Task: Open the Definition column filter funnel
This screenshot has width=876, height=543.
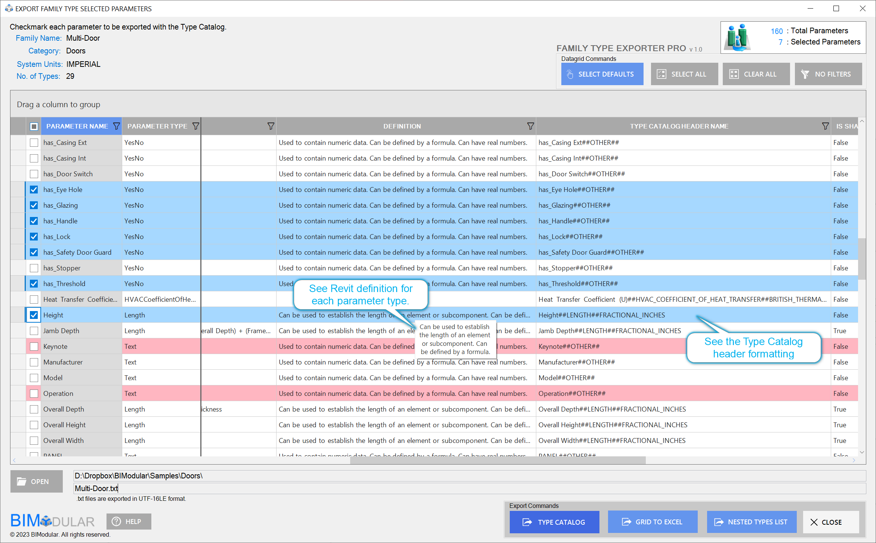Action: pyautogui.click(x=530, y=126)
